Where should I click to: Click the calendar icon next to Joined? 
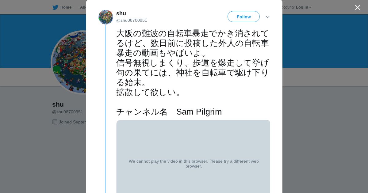point(55,122)
